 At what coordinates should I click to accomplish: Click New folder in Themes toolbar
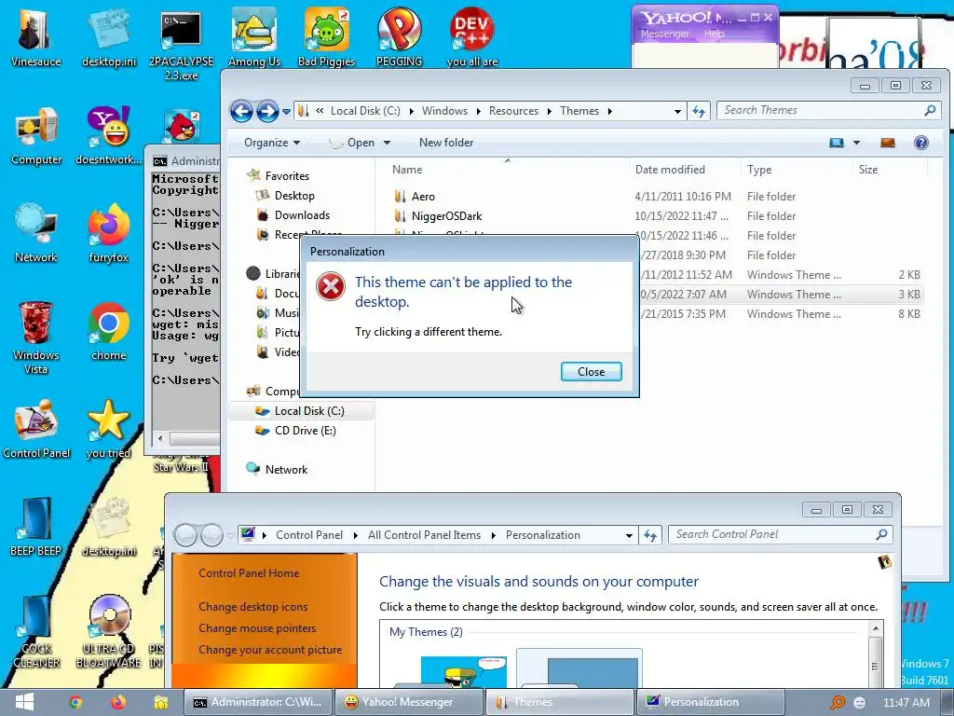[446, 143]
